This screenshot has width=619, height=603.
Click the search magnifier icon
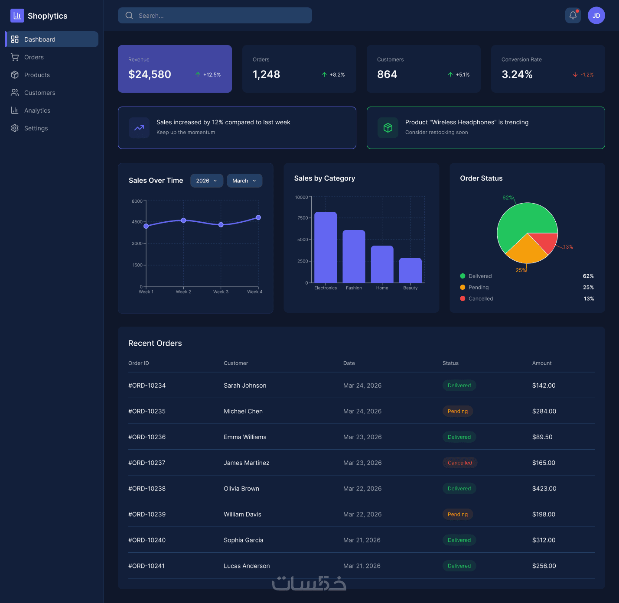[129, 16]
